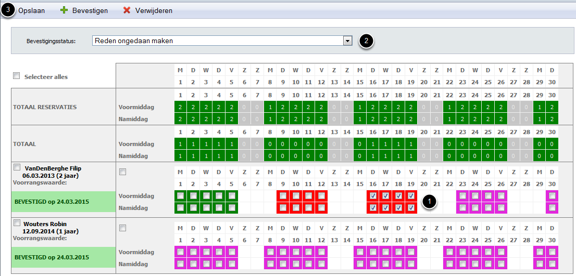The height and width of the screenshot is (276, 576).
Task: Uncheck Filip's Voormiddag checkbox for day 16
Action: click(372, 196)
